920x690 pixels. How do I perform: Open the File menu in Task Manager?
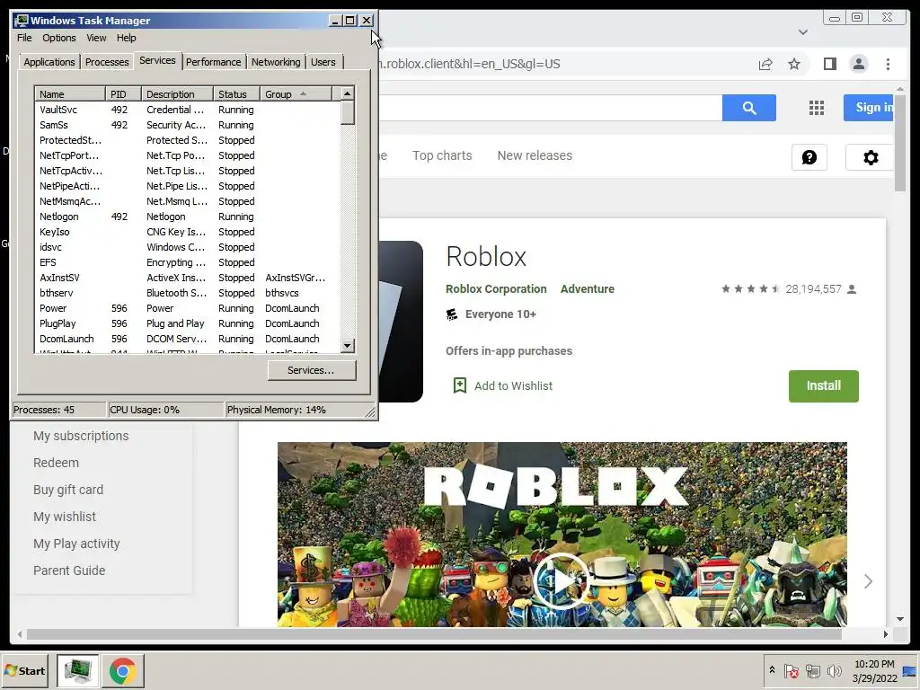(x=24, y=38)
